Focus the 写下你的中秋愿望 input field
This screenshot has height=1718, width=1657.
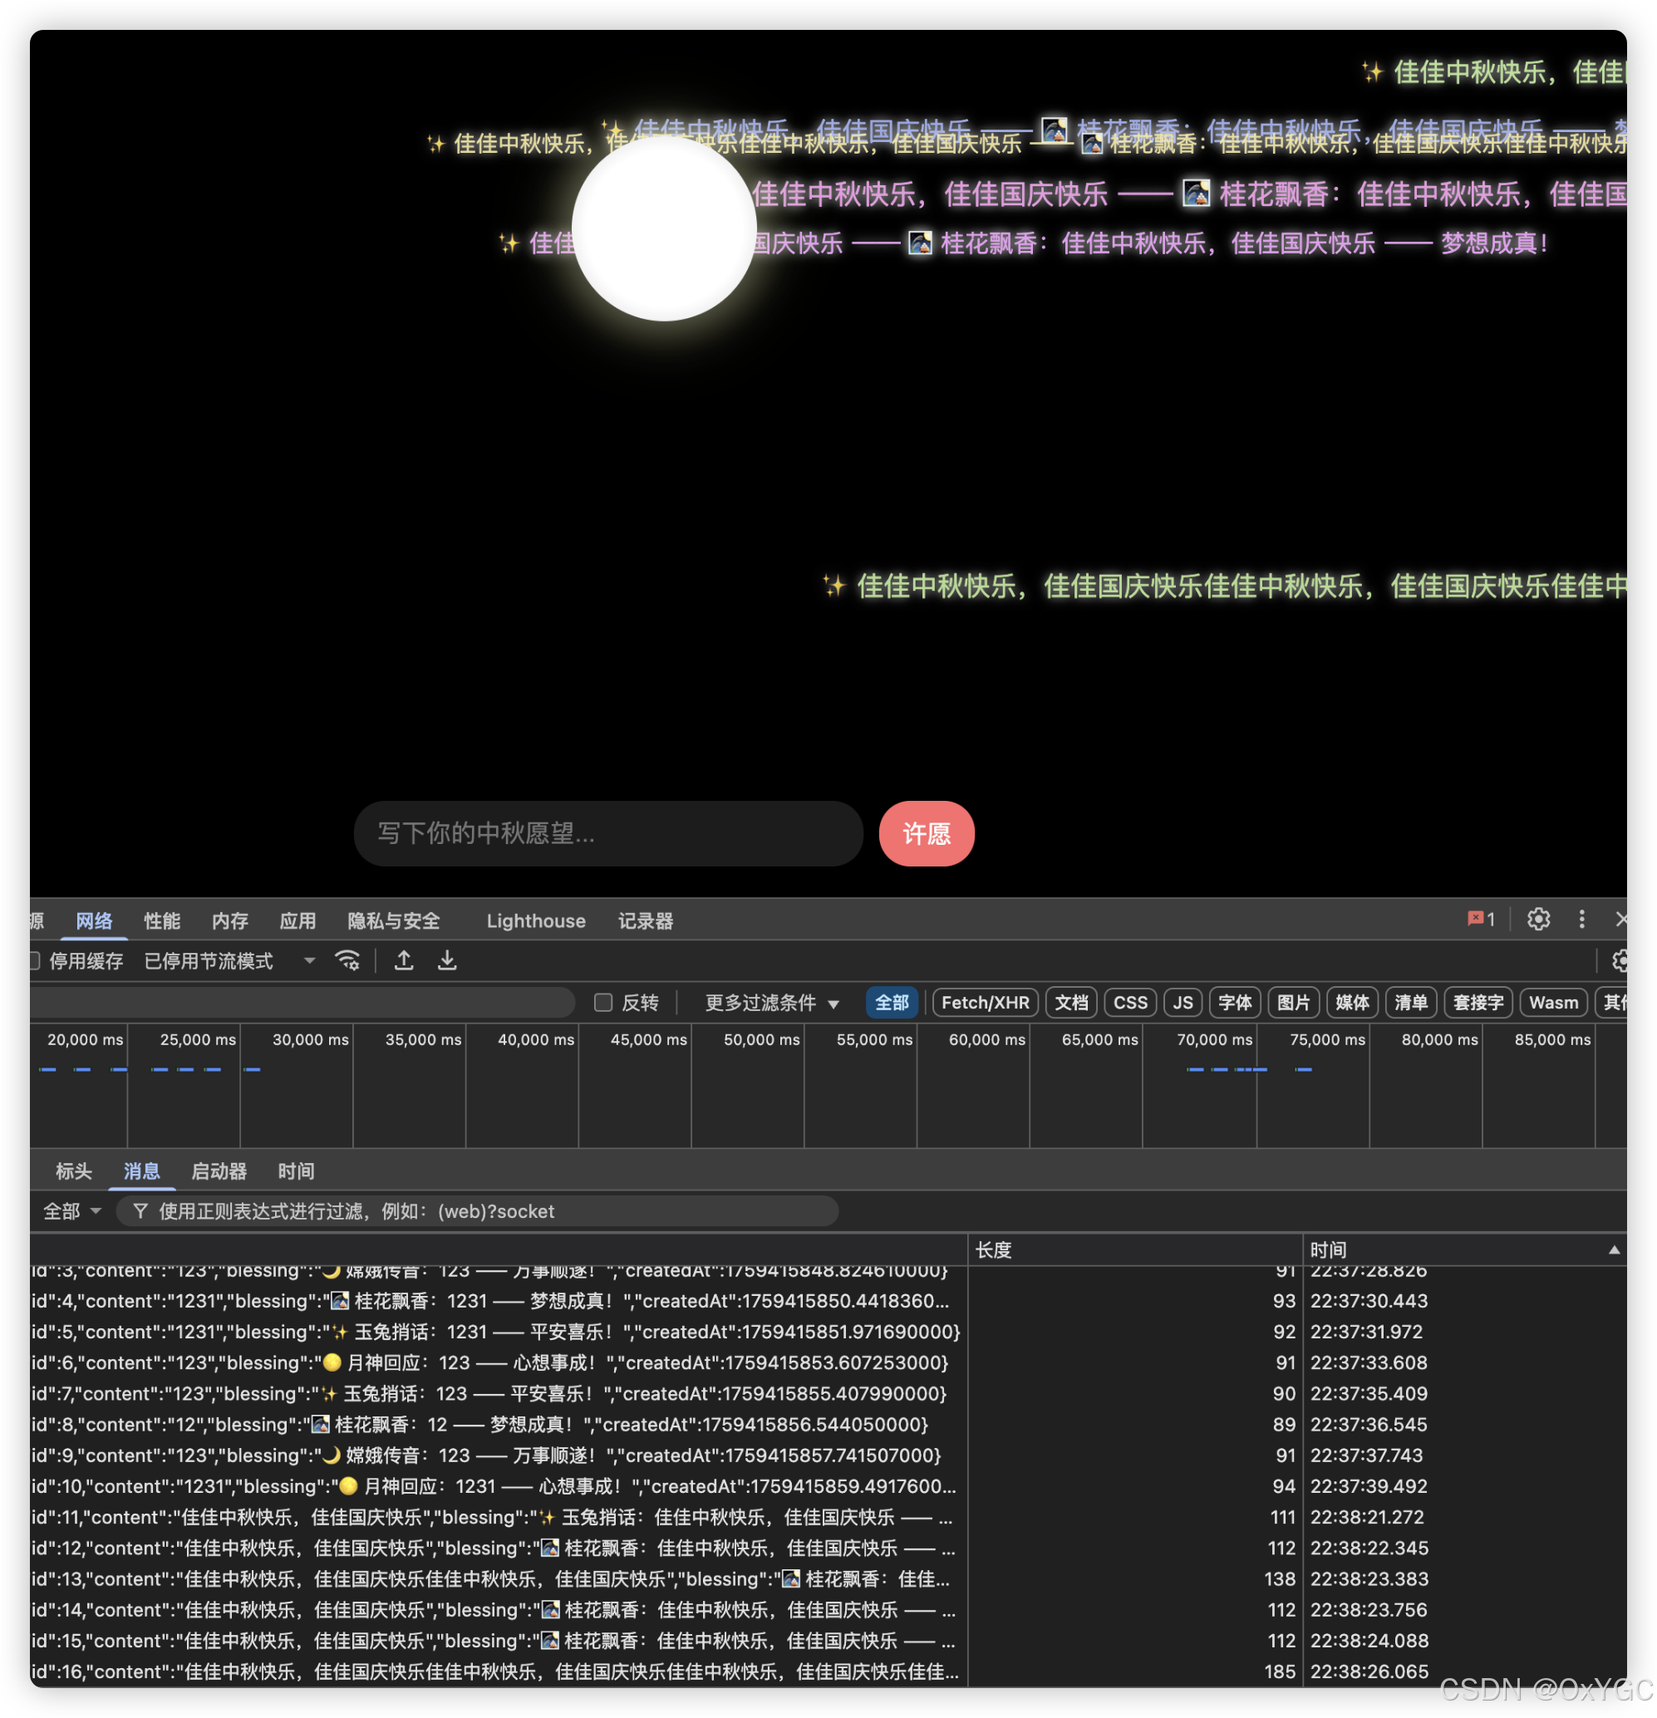pos(608,833)
